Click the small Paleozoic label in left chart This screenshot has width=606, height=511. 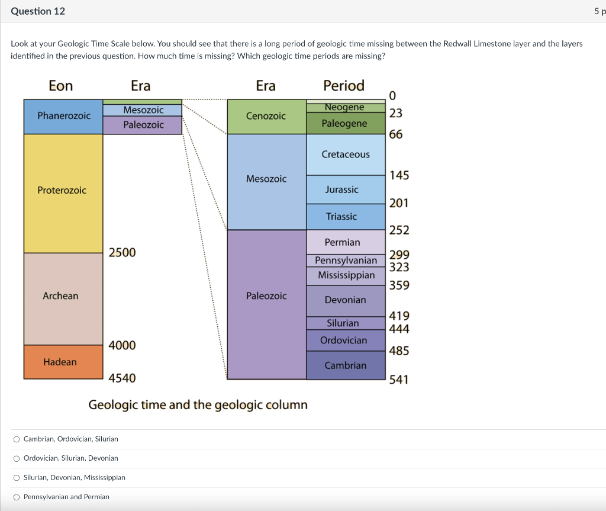pyautogui.click(x=143, y=125)
